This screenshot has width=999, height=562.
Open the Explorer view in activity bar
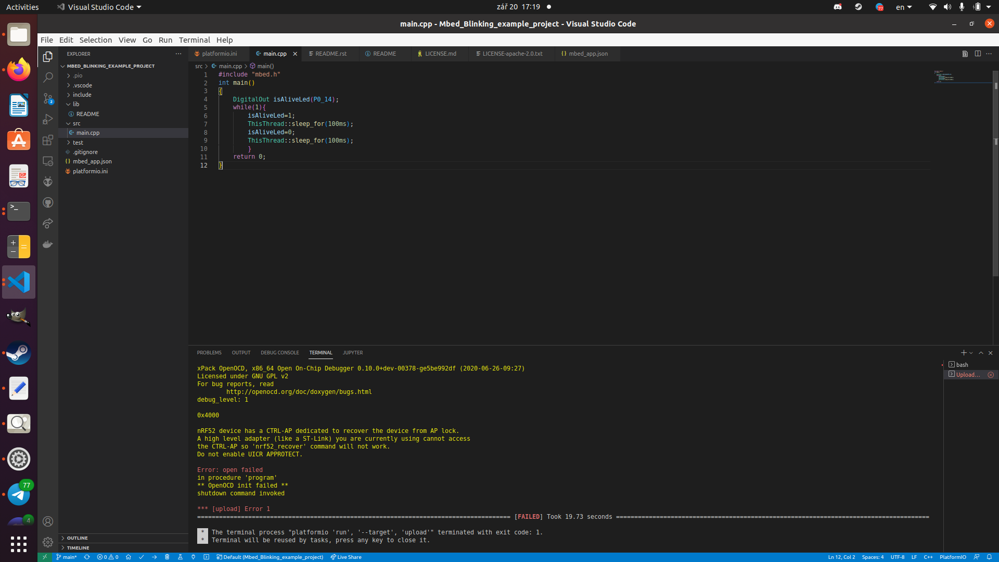click(48, 56)
